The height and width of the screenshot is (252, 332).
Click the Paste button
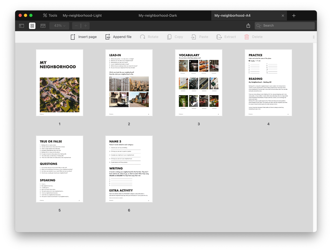[199, 37]
